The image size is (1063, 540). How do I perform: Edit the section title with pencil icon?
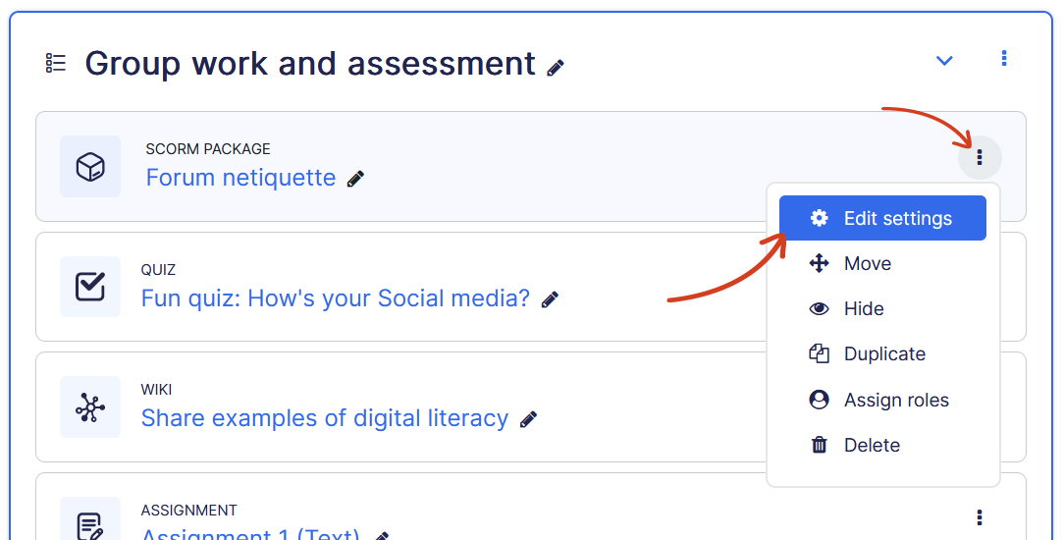click(556, 68)
